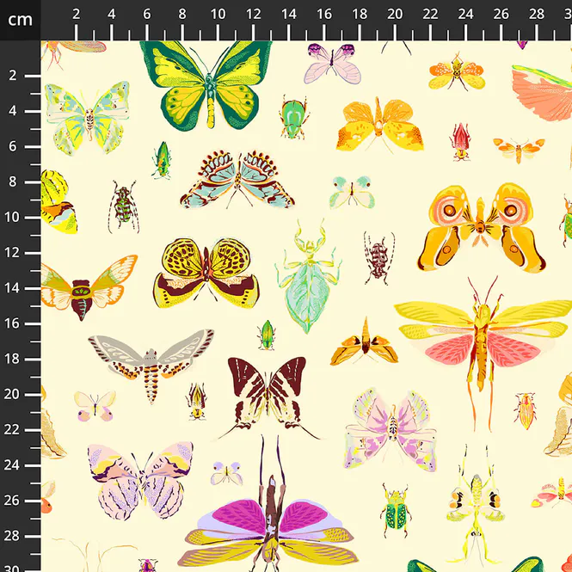The image size is (572, 572).
Task: Select the 26 mark on horizontal ruler
Action: [501, 15]
